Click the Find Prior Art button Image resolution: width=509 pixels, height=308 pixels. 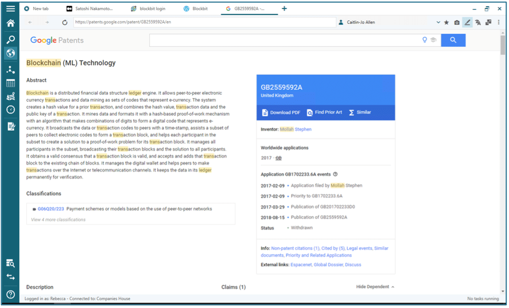pyautogui.click(x=325, y=112)
